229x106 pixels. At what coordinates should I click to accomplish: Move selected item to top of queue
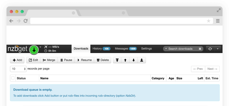pos(117,60)
